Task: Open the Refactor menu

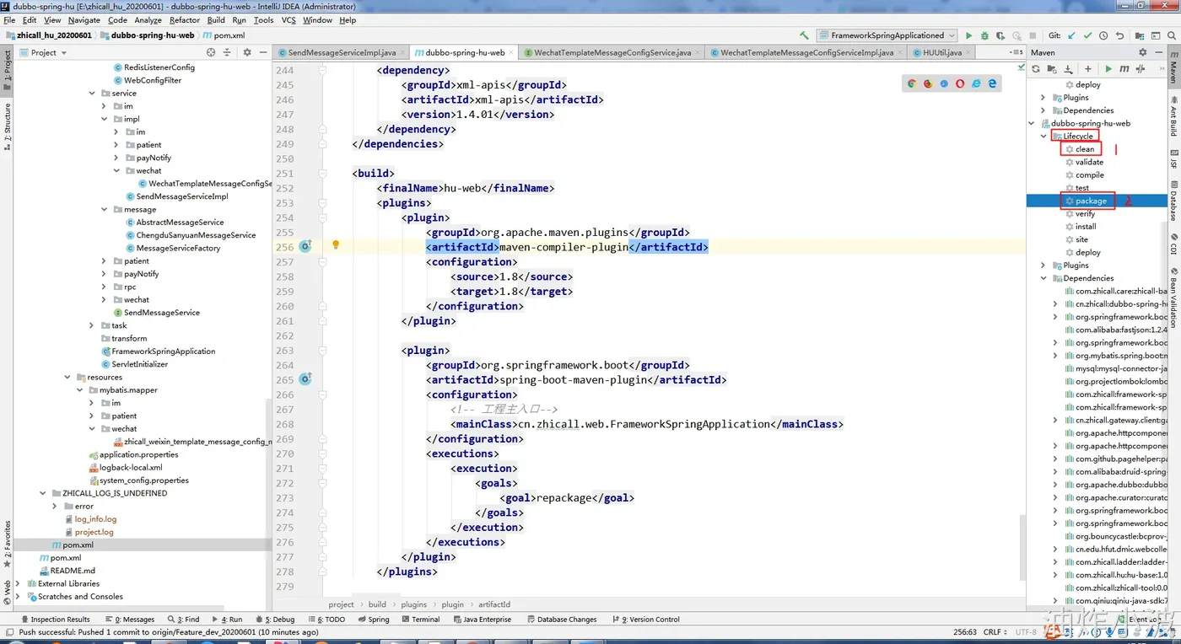Action: (x=184, y=19)
